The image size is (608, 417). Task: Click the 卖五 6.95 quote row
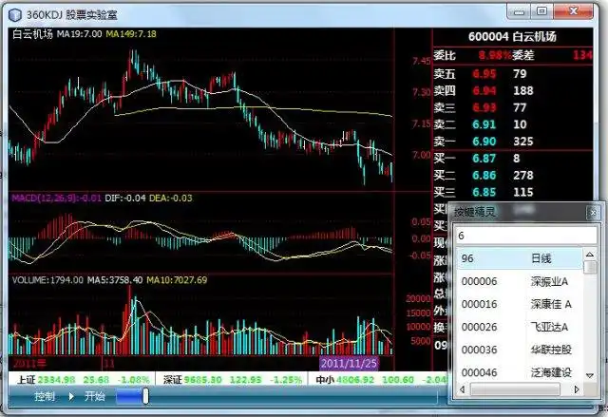click(x=513, y=74)
